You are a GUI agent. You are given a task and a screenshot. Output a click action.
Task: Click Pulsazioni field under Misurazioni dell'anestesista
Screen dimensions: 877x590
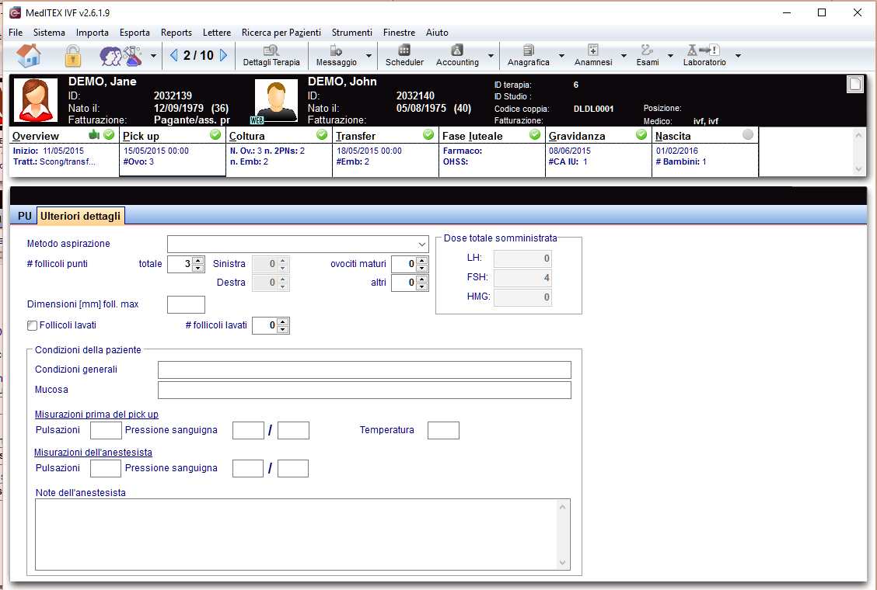pyautogui.click(x=106, y=468)
